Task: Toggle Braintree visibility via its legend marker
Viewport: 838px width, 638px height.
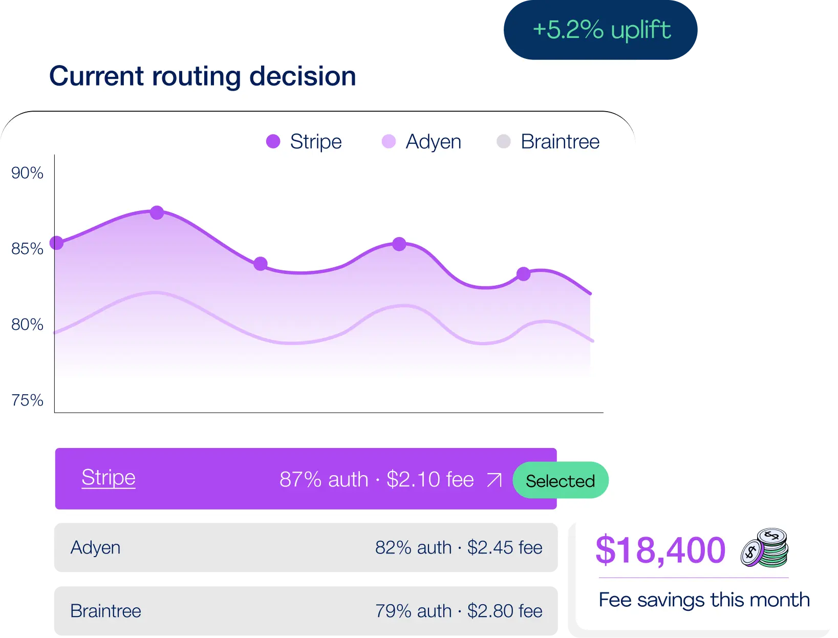Action: [503, 141]
